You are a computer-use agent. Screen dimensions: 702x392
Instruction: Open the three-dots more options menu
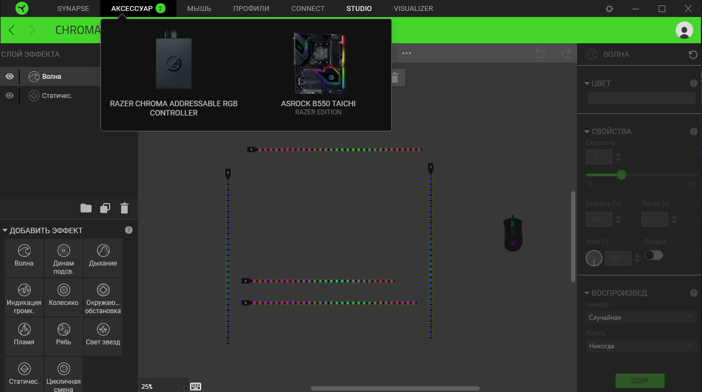[x=407, y=53]
